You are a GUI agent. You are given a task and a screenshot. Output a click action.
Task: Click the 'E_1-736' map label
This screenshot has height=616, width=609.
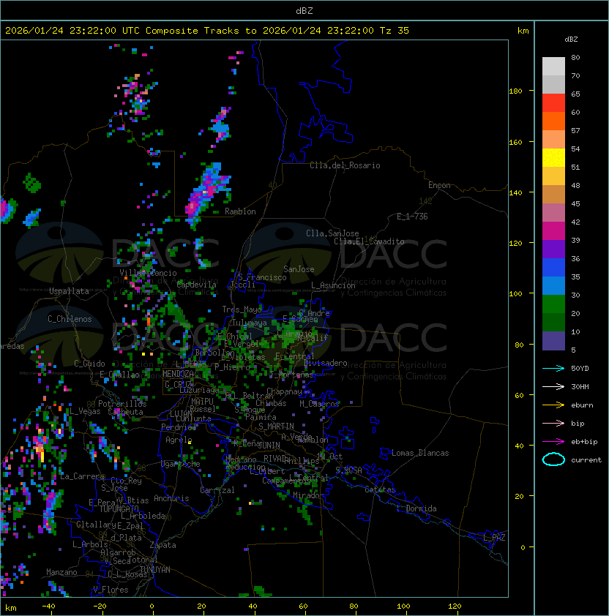pyautogui.click(x=412, y=217)
